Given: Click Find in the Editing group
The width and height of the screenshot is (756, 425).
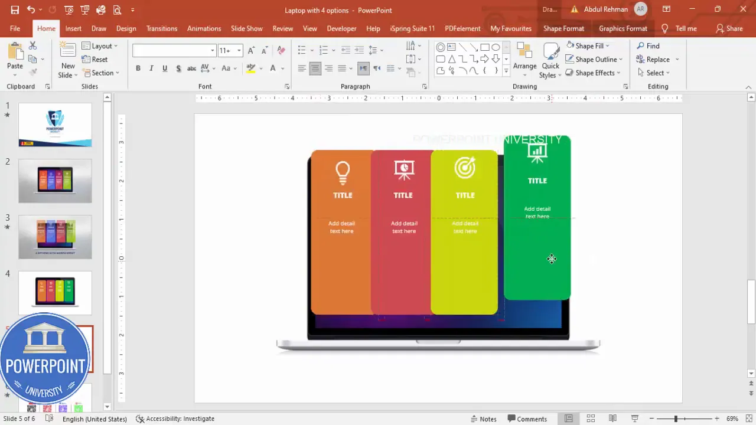Looking at the screenshot, I should pyautogui.click(x=647, y=45).
